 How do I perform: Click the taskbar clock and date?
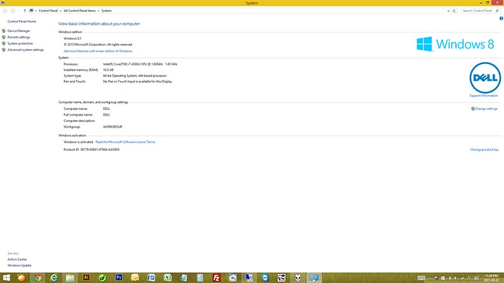click(491, 278)
